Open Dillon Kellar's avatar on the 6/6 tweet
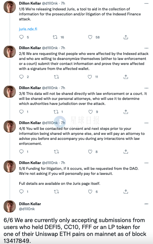Viewport: 153px width, 244px height. pyautogui.click(x=10, y=206)
